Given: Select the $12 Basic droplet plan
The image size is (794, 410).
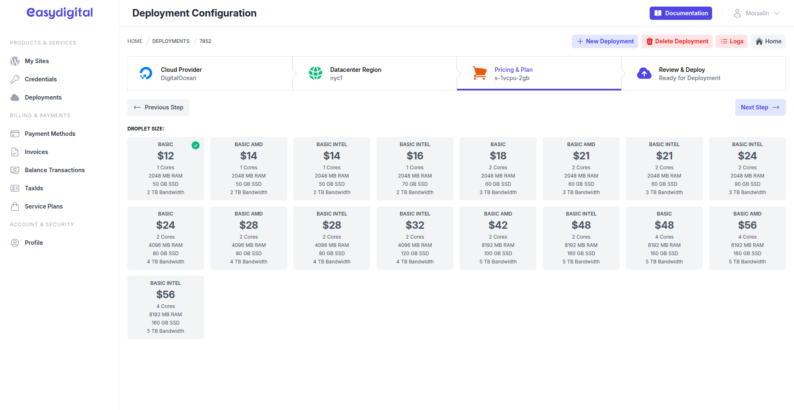Looking at the screenshot, I should [x=165, y=168].
